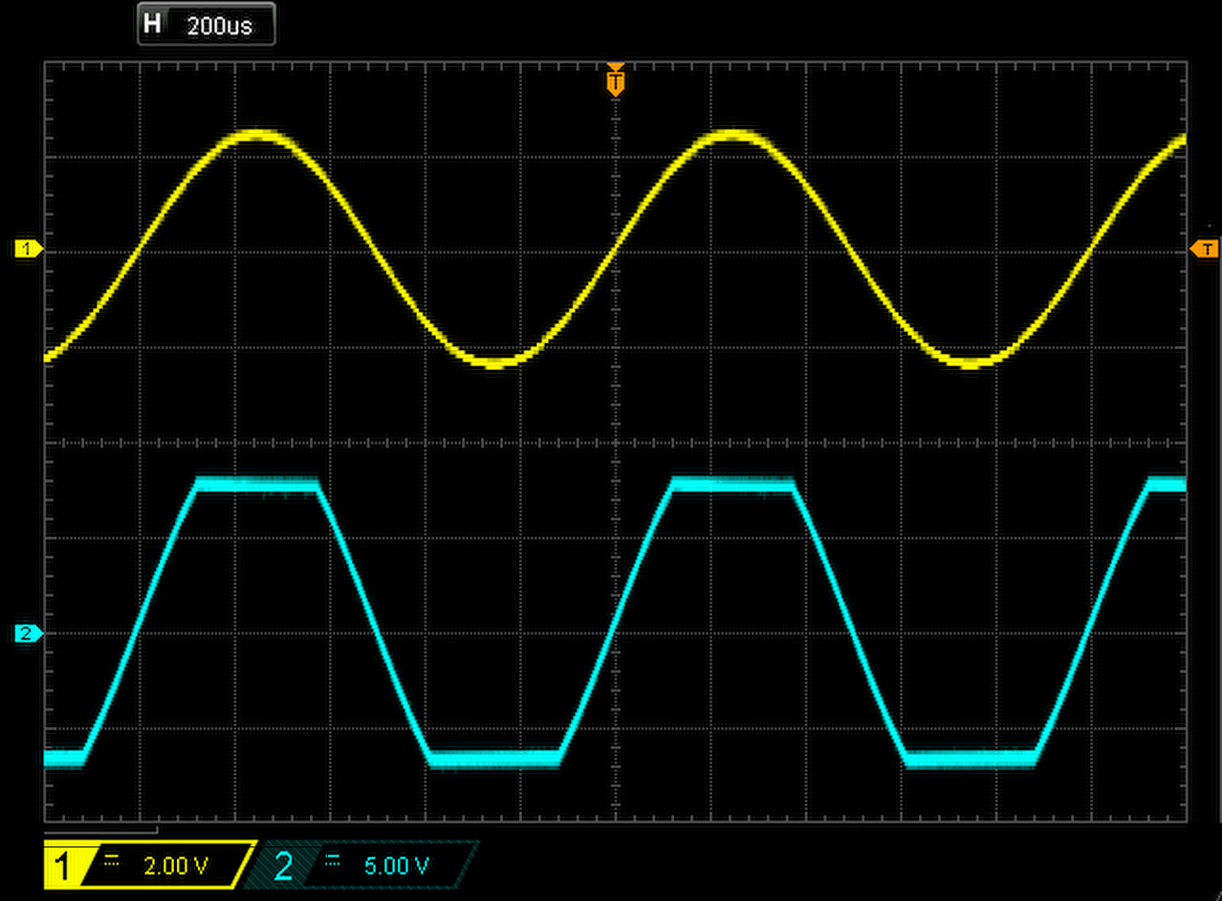Open channel 2 vertical scale 5.00 V
Viewport: 1222px width, 901px height.
[396, 867]
